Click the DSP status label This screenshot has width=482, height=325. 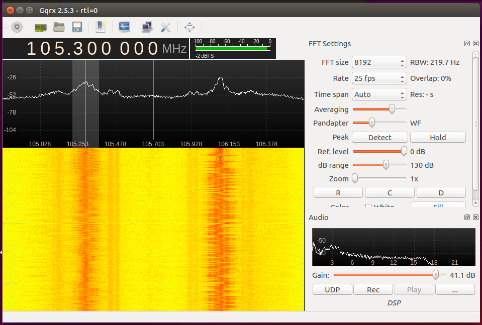point(394,303)
